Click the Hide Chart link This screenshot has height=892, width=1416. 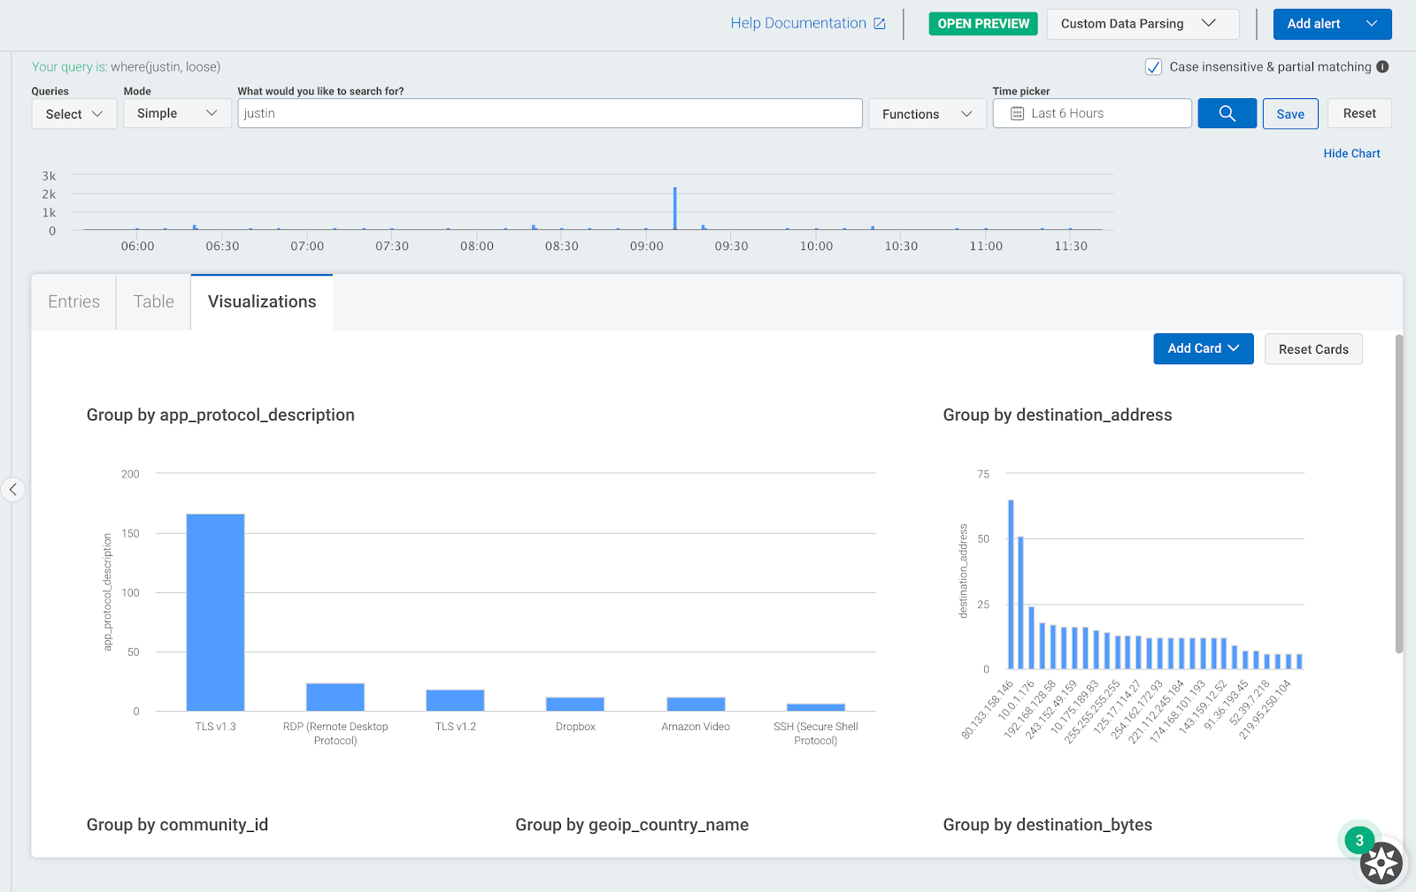click(x=1351, y=153)
